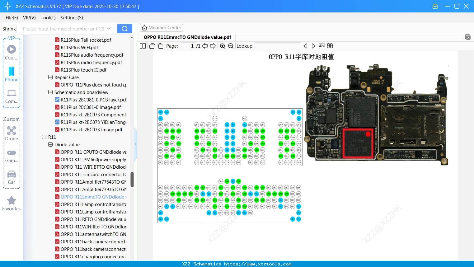This screenshot has height=267, width=474.
Task: Open the File(F) menu
Action: pos(12,18)
